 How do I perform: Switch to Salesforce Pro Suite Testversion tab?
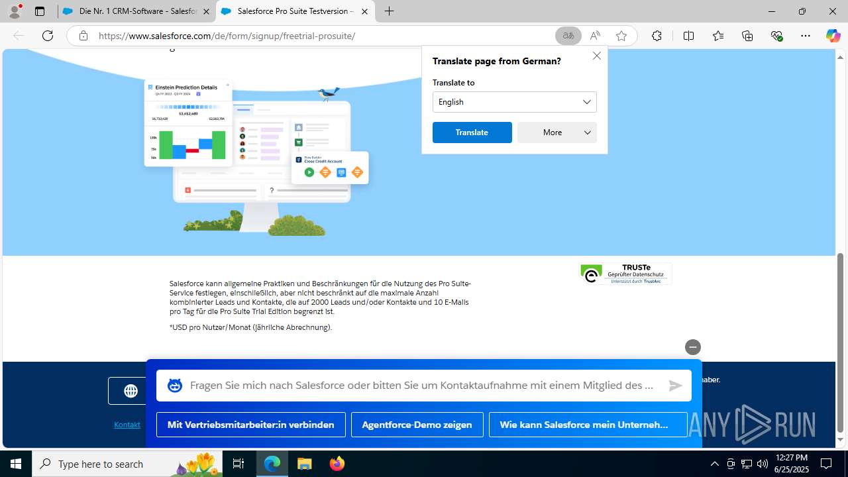coord(294,11)
